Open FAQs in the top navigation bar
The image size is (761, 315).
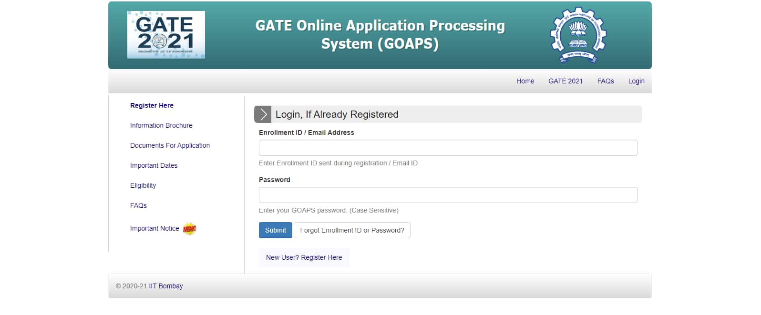coord(606,81)
